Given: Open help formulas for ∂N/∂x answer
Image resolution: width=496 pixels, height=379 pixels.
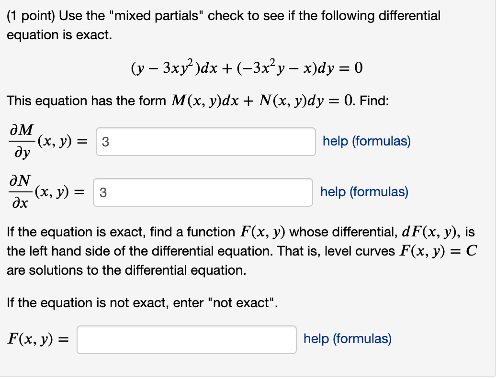Looking at the screenshot, I should point(364,191).
